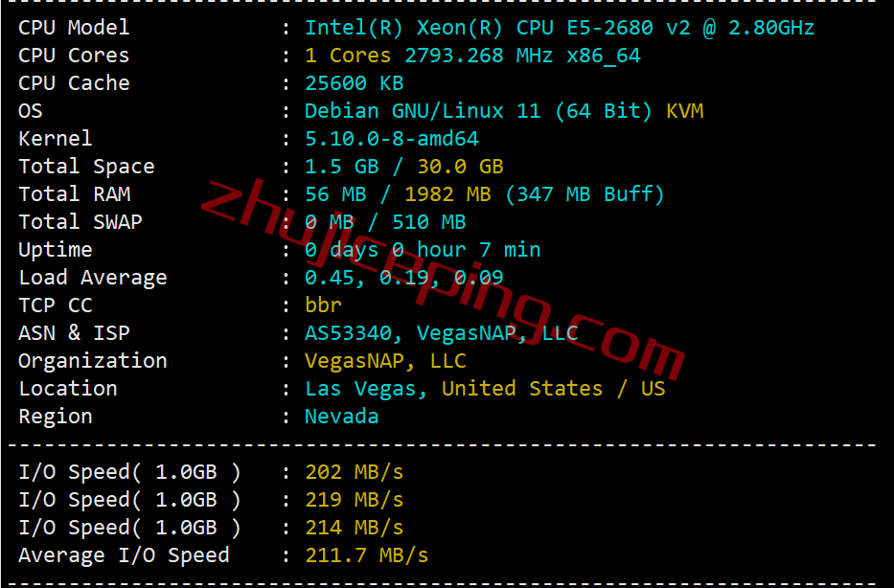This screenshot has width=894, height=588.
Task: Click the AS53340 ASN text
Action: [348, 332]
